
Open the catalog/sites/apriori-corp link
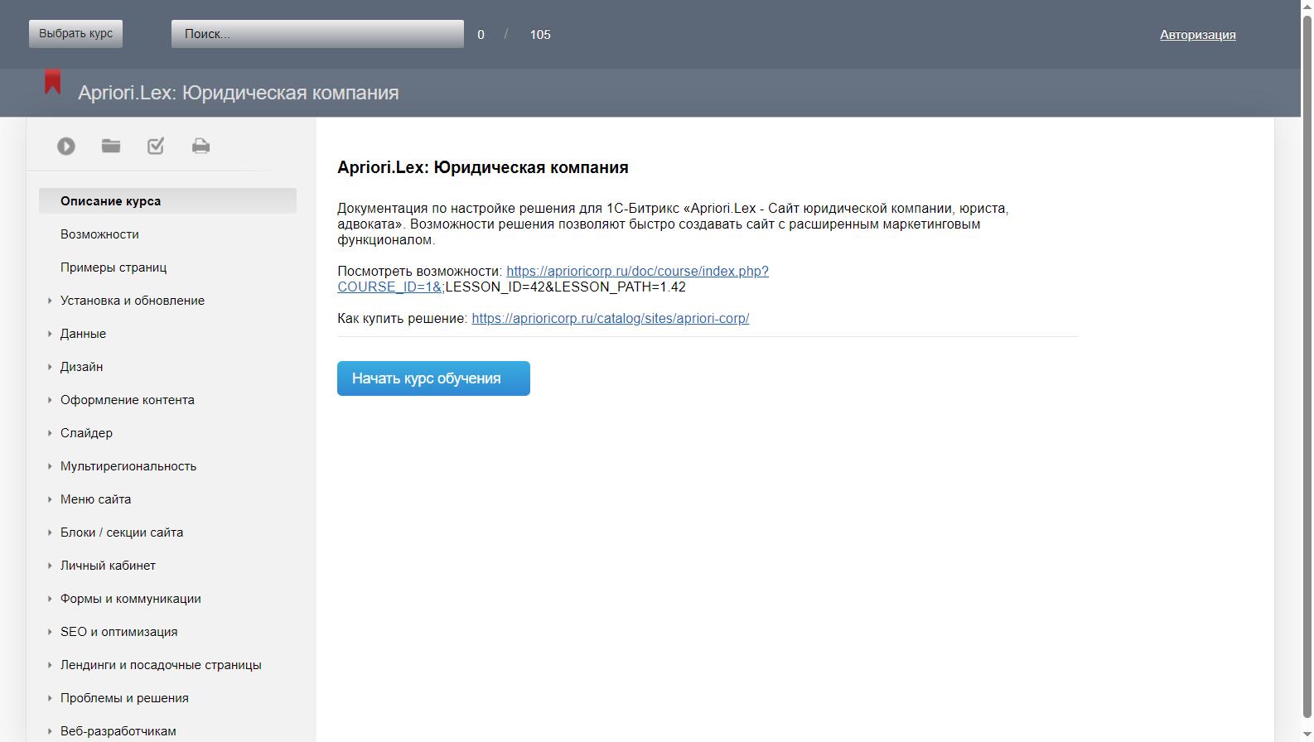pyautogui.click(x=610, y=319)
